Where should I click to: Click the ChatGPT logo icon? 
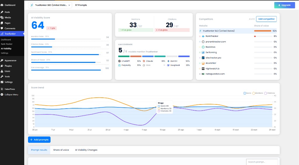pos(119,61)
